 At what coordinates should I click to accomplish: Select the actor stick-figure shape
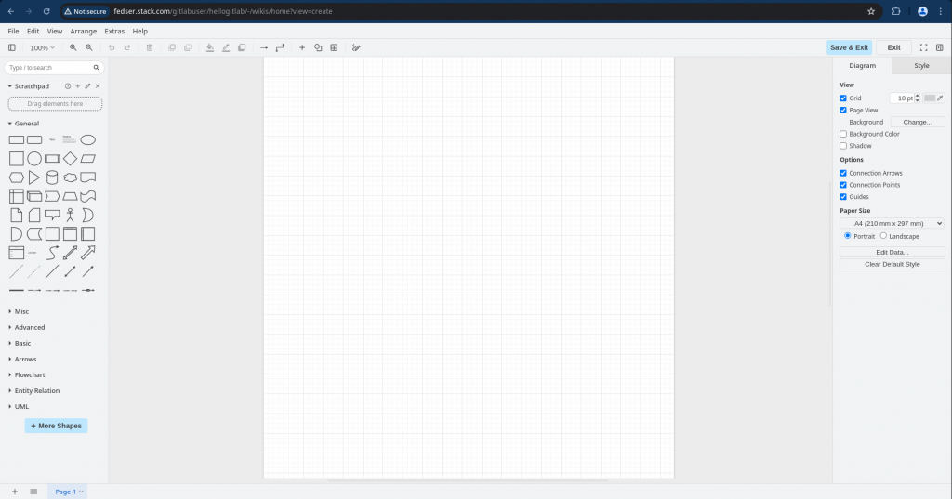70,215
